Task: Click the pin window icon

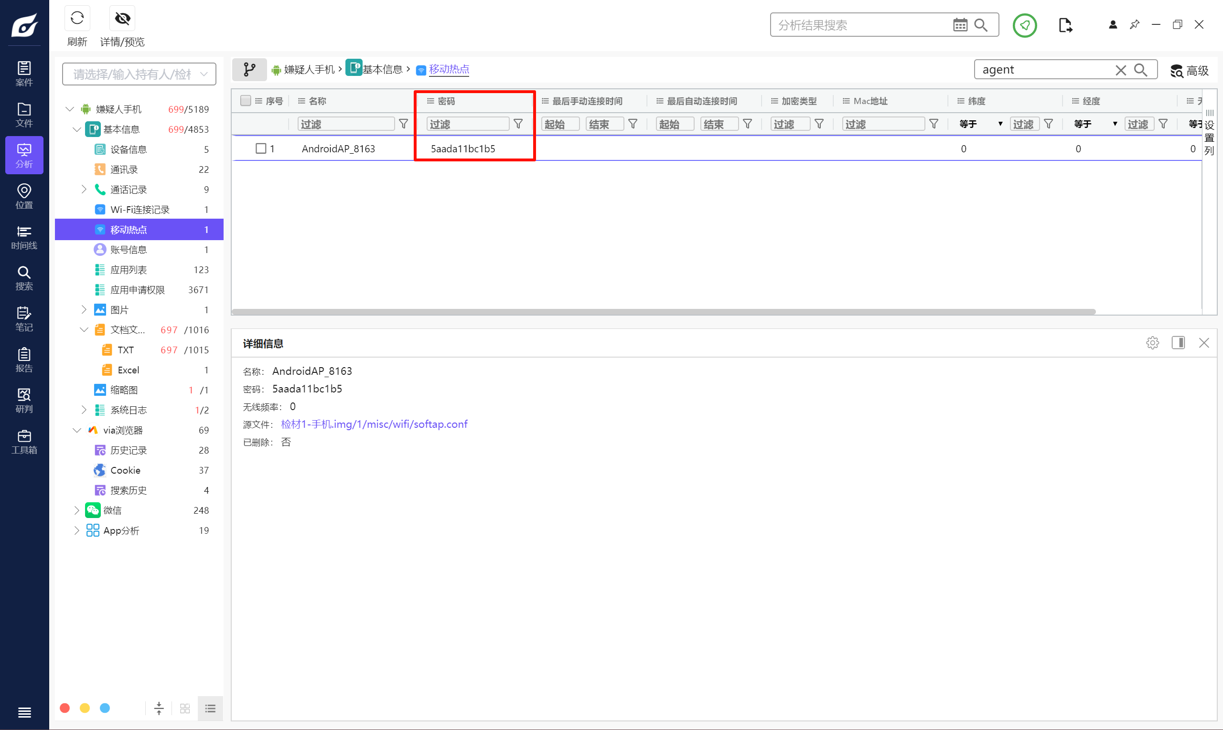Action: coord(1135,25)
